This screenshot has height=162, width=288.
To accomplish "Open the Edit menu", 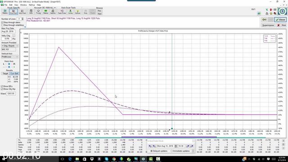I will click(11, 5).
